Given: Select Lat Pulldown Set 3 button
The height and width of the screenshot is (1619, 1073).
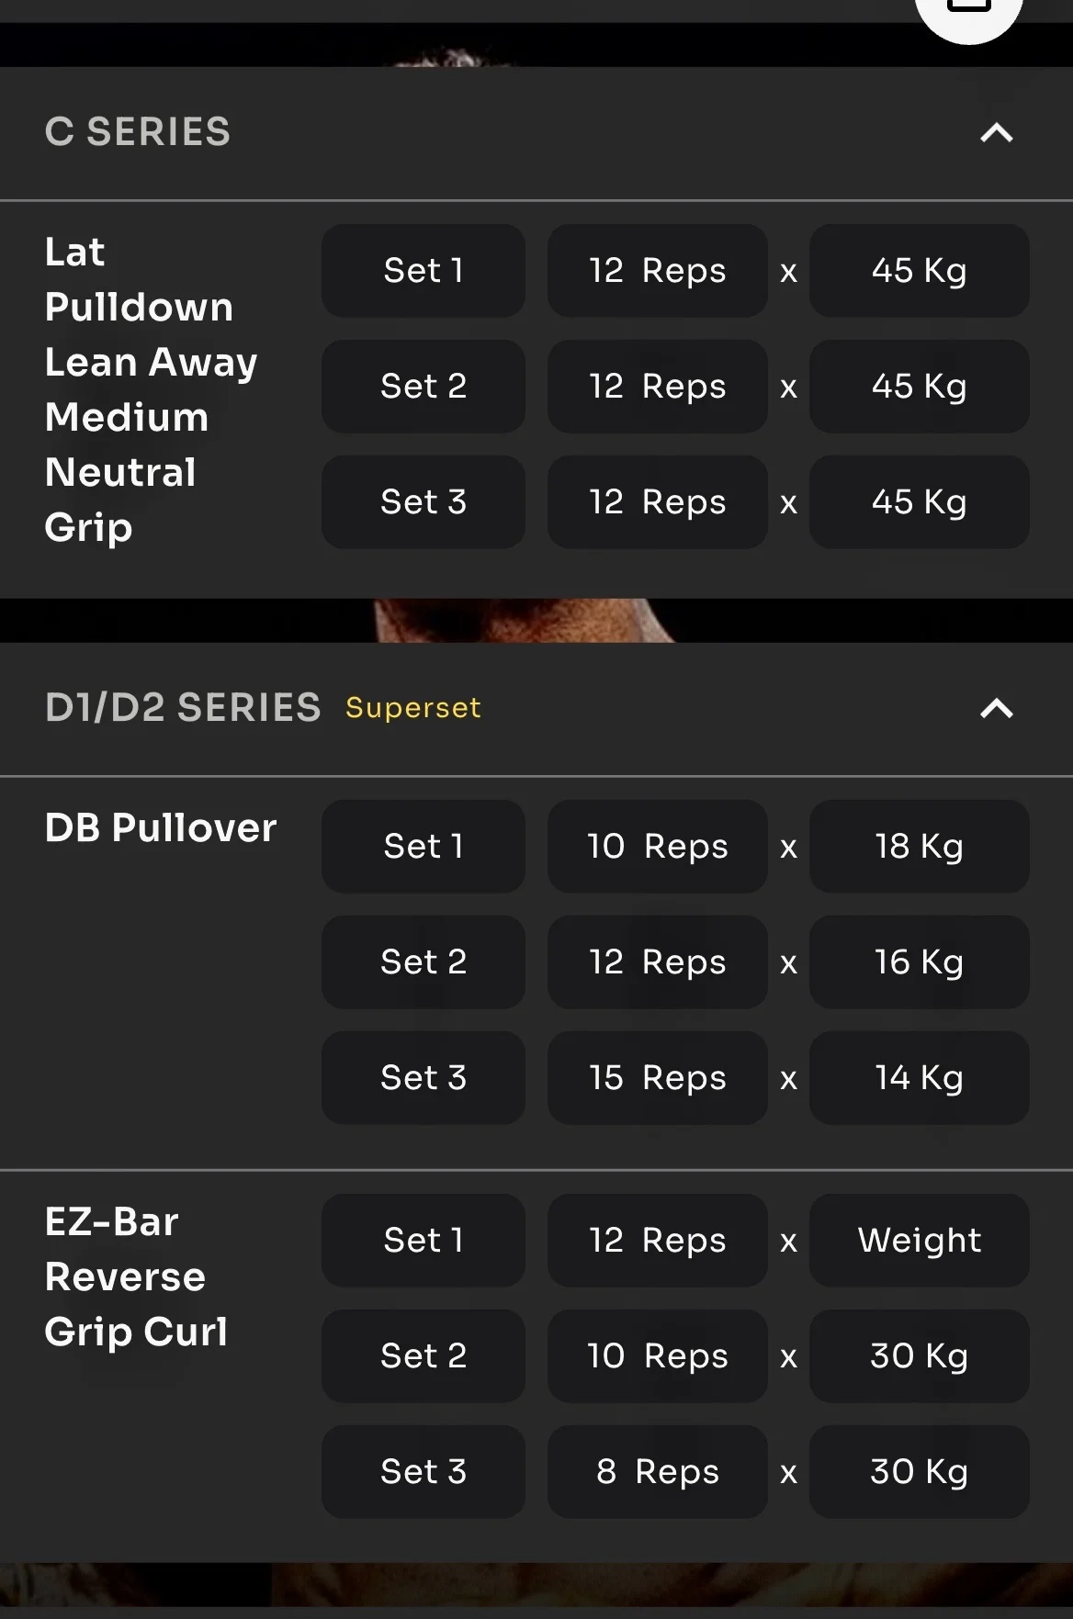Looking at the screenshot, I should point(423,502).
